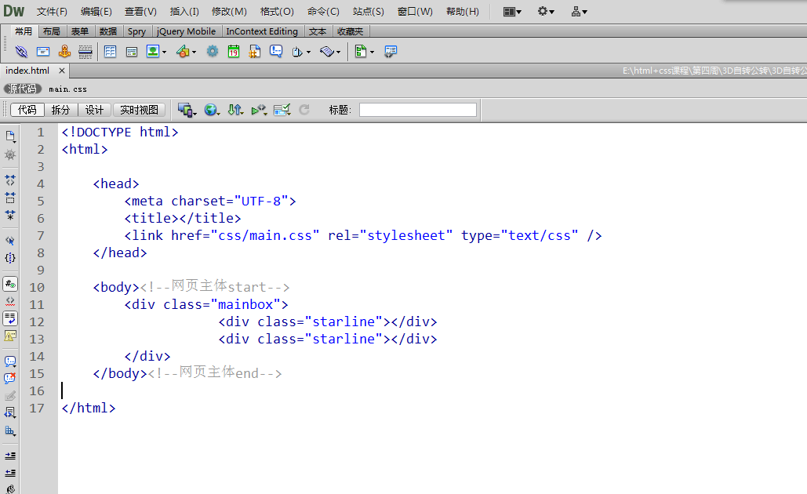Viewport: 807px width, 494px height.
Task: Switch to the jQuery Mobile insert tab
Action: pyautogui.click(x=186, y=31)
